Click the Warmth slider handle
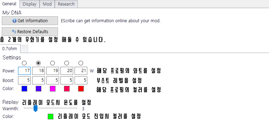The height and width of the screenshot is (136, 269). (35, 108)
